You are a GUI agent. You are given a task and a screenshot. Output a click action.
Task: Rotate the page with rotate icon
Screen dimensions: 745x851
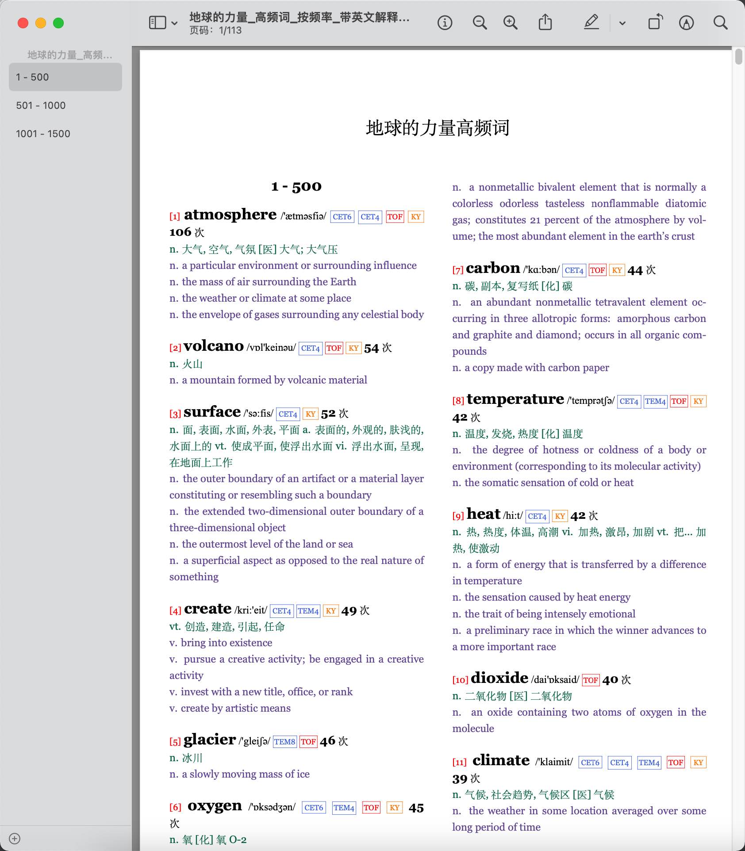pos(655,22)
